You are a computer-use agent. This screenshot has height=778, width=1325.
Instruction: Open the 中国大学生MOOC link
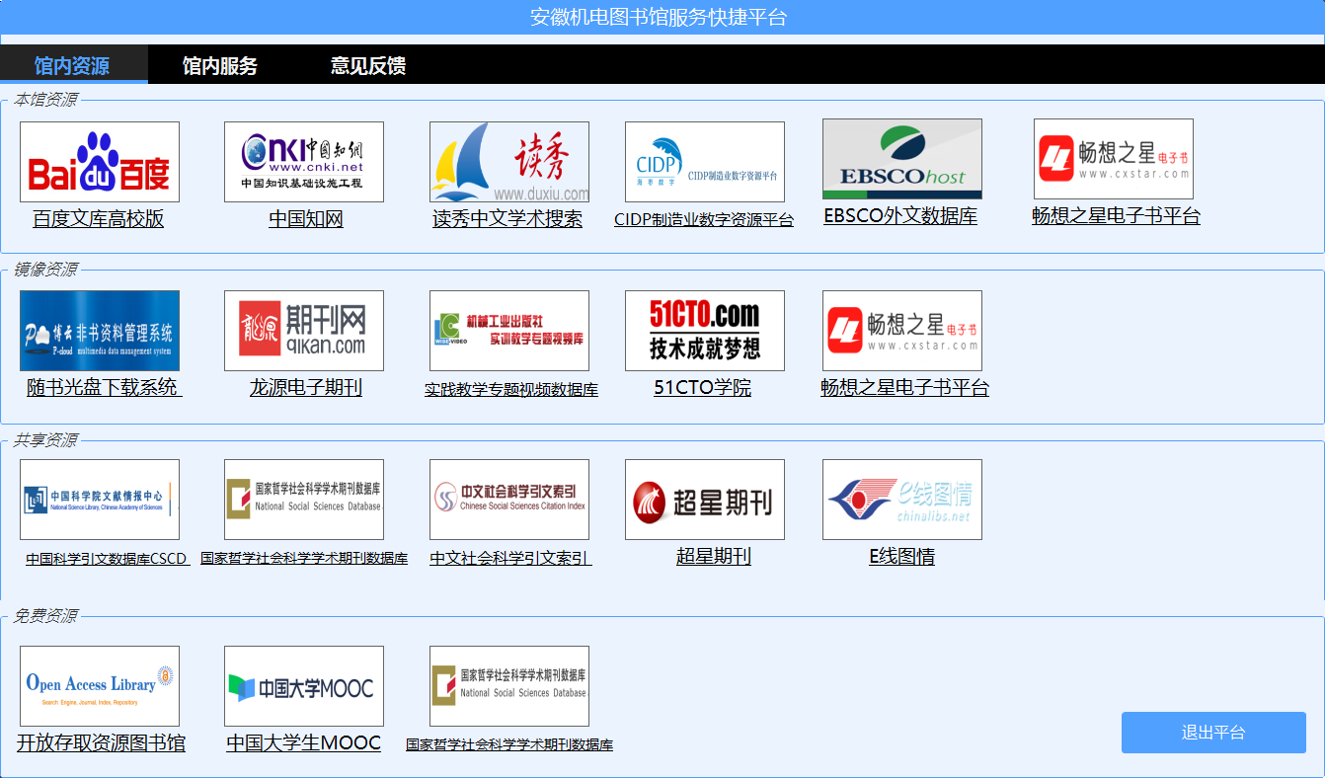303,743
